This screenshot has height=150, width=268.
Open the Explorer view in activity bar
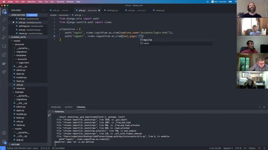pyautogui.click(x=4, y=11)
